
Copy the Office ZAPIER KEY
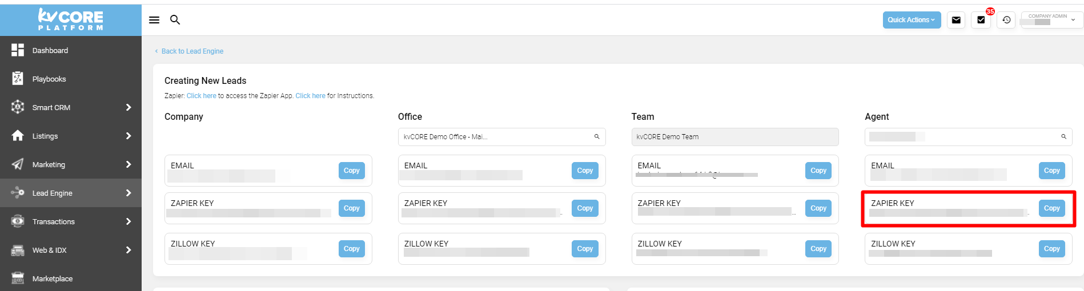(585, 208)
